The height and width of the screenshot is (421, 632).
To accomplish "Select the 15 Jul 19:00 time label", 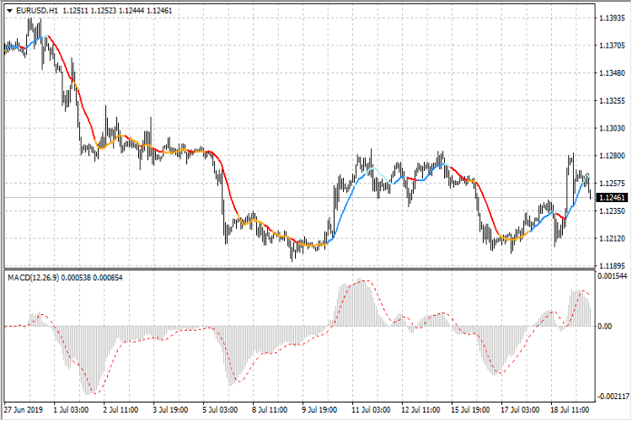I will [470, 410].
